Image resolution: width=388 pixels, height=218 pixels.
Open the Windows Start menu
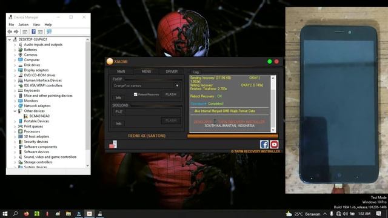[5, 214]
